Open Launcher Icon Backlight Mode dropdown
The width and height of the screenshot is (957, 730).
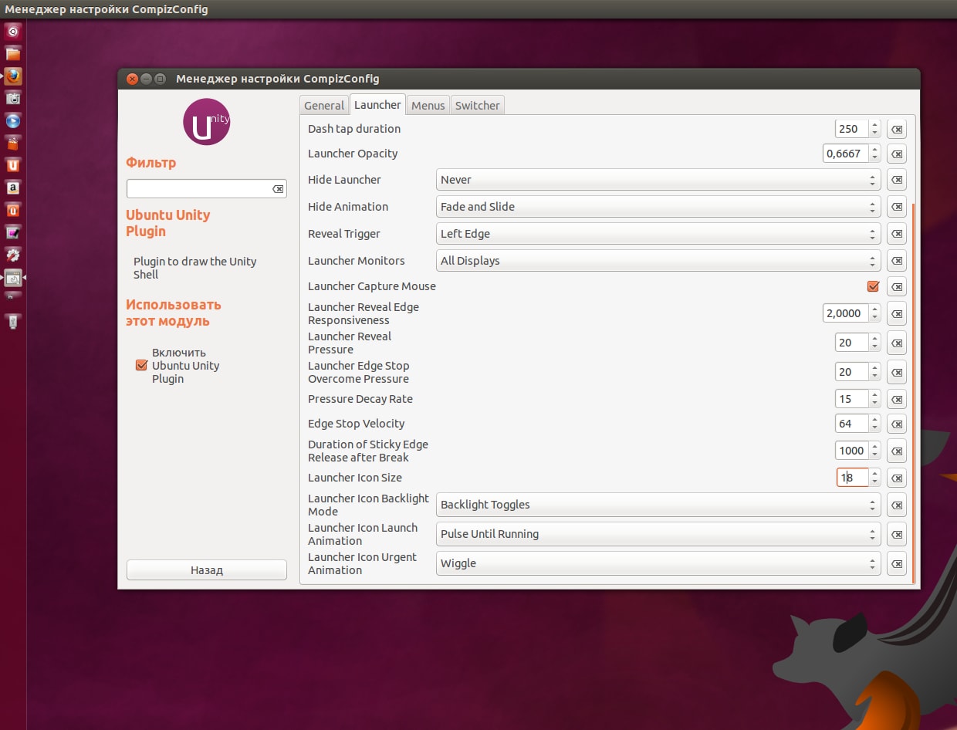pyautogui.click(x=658, y=505)
